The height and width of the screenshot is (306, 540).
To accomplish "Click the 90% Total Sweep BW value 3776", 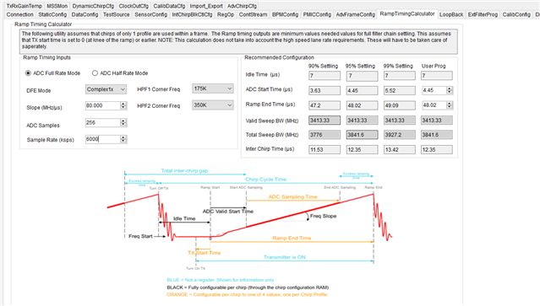I will point(325,135).
